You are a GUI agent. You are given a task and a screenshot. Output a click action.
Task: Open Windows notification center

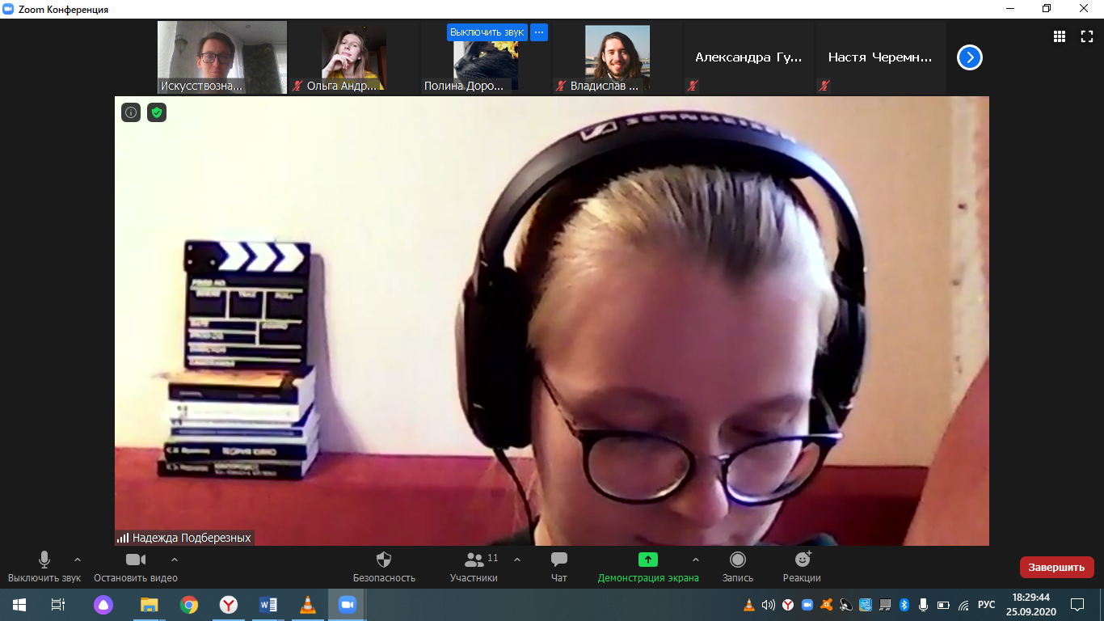click(1077, 604)
